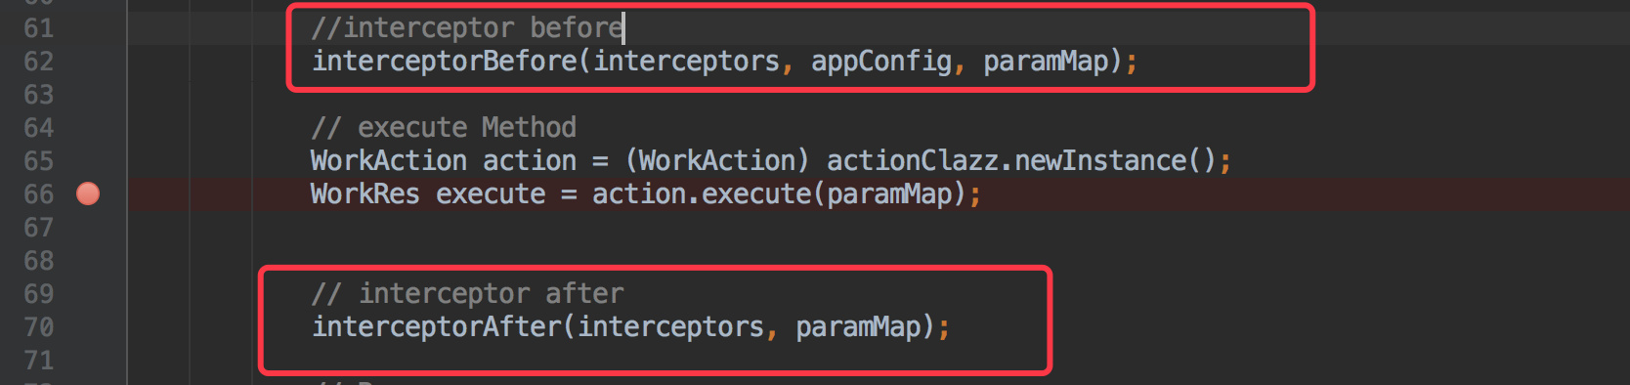Place caret in the interceptorBefore method call

445,62
